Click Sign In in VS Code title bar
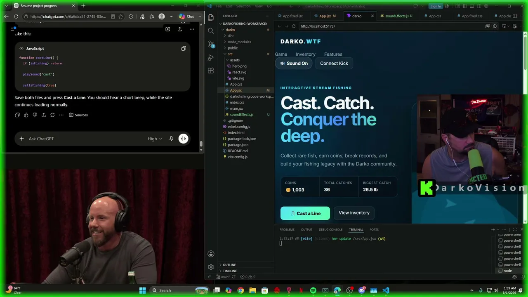 (x=436, y=6)
